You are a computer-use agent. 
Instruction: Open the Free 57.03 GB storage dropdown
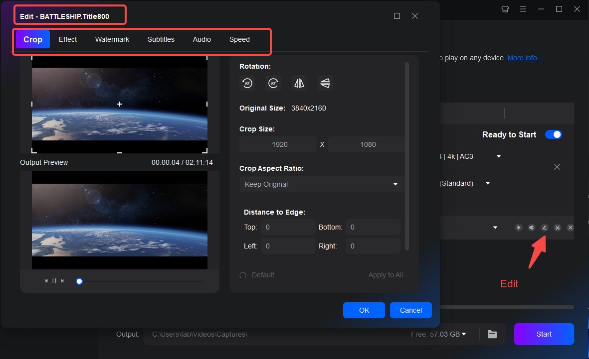click(464, 334)
